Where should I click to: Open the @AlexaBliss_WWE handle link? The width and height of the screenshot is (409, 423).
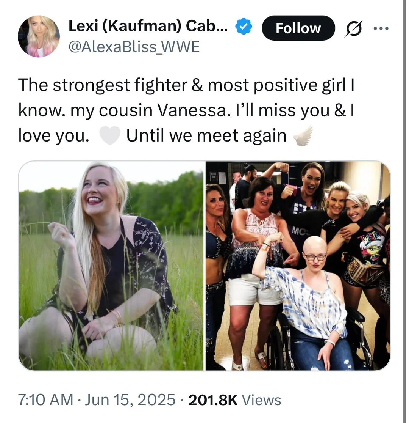pyautogui.click(x=134, y=47)
